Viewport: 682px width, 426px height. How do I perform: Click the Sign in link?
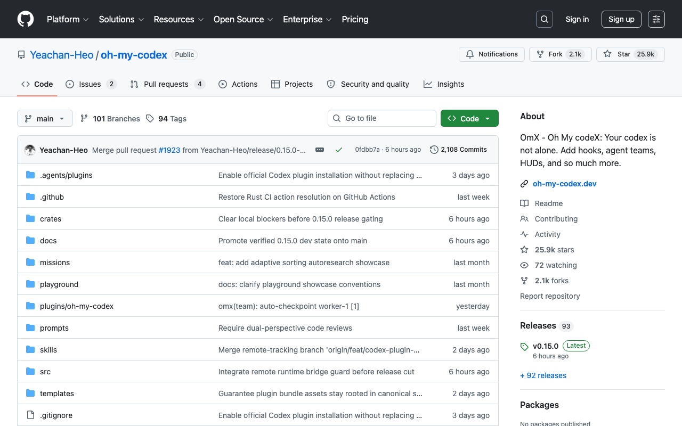tap(577, 19)
